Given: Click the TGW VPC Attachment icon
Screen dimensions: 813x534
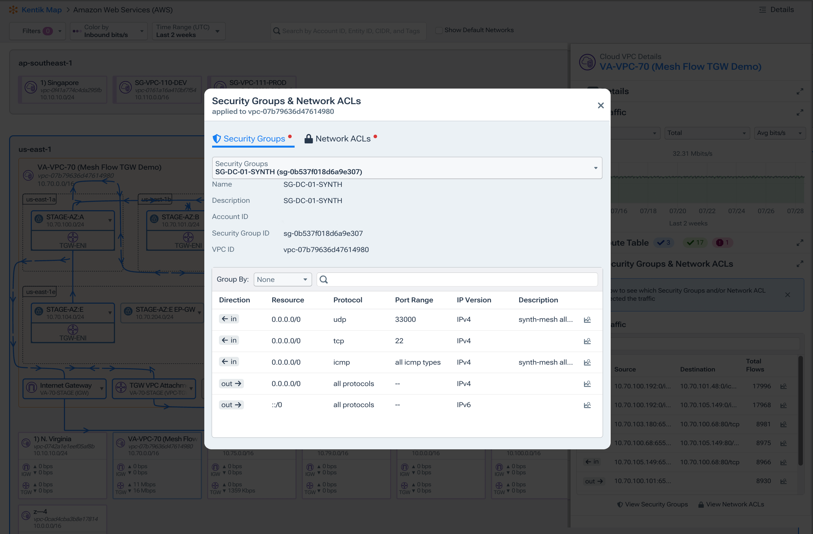Looking at the screenshot, I should (x=121, y=388).
